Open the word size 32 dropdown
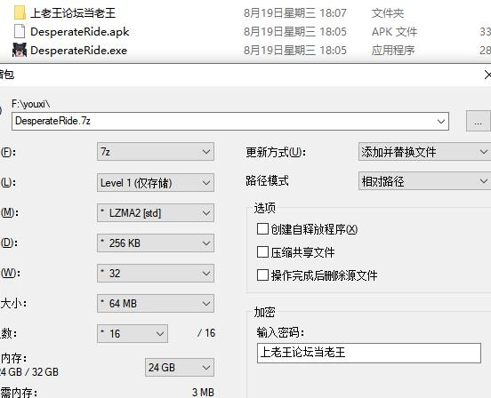This screenshot has height=398, width=491. pos(156,274)
